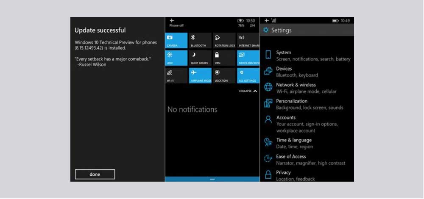Tap the Location tile
Viewport: 424px width, 199px height.
[224, 75]
